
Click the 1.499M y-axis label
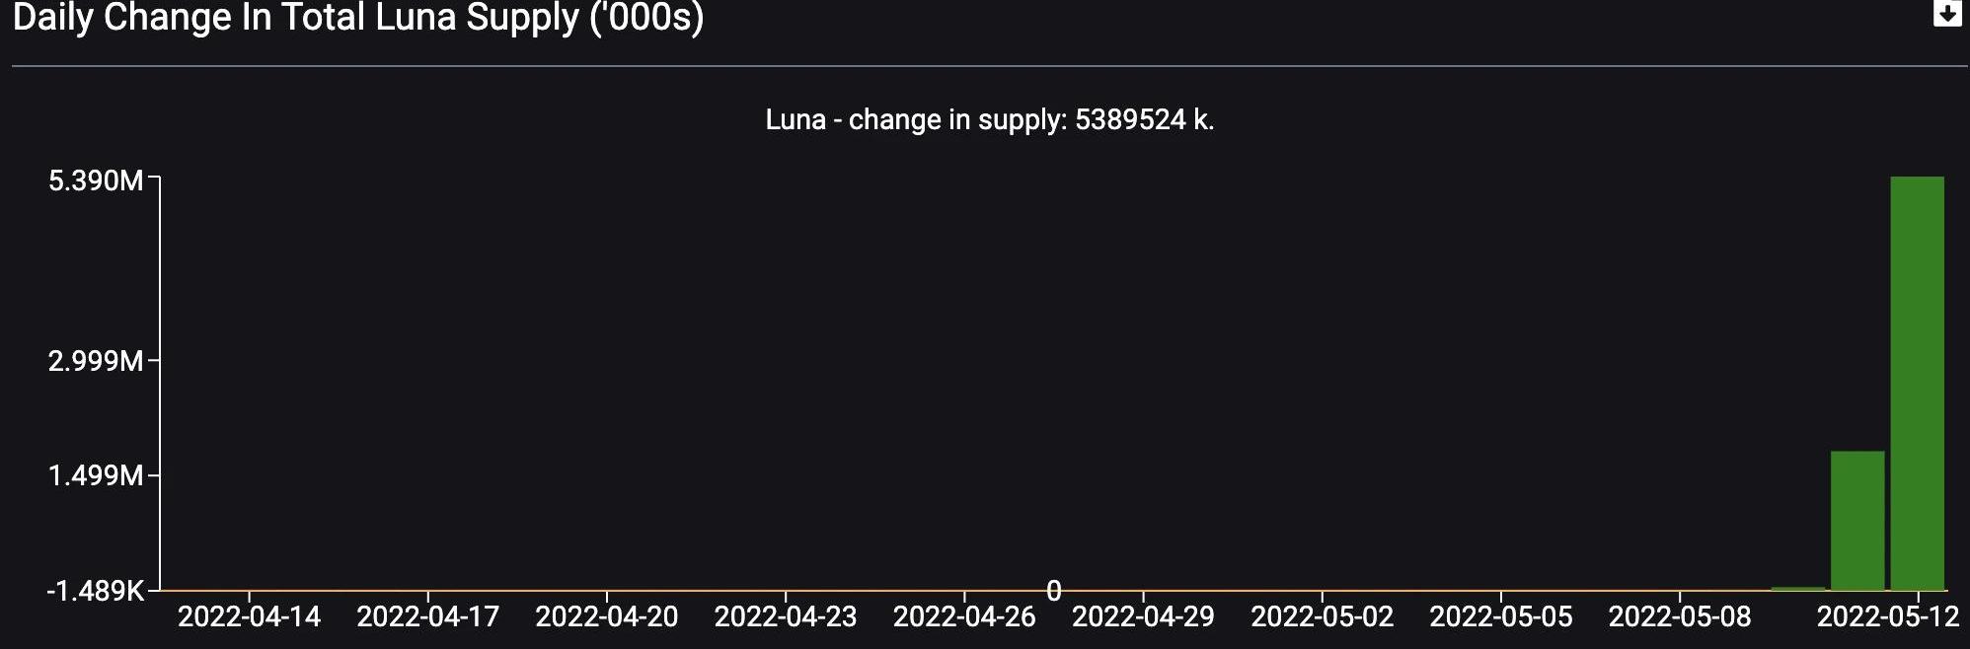pos(96,476)
